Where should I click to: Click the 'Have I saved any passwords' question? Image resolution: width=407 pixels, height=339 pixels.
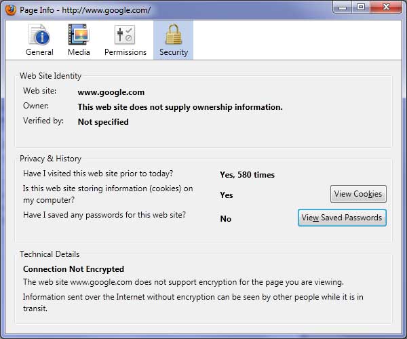click(x=104, y=215)
